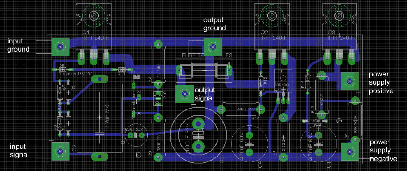This screenshot has height=171, width=407.
Task: Click the R16 resistor designator
Action: click(265, 81)
